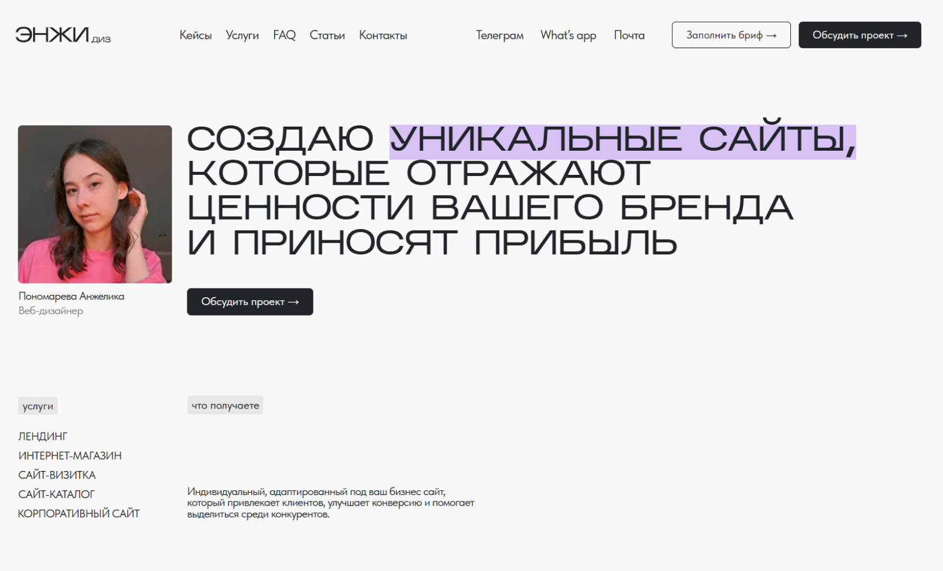Click the что получаете tag label
Screen dimensions: 943x571
pyautogui.click(x=225, y=406)
